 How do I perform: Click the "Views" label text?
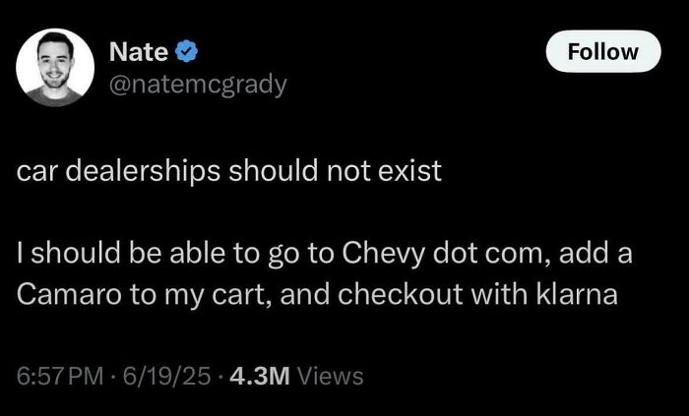pyautogui.click(x=330, y=376)
